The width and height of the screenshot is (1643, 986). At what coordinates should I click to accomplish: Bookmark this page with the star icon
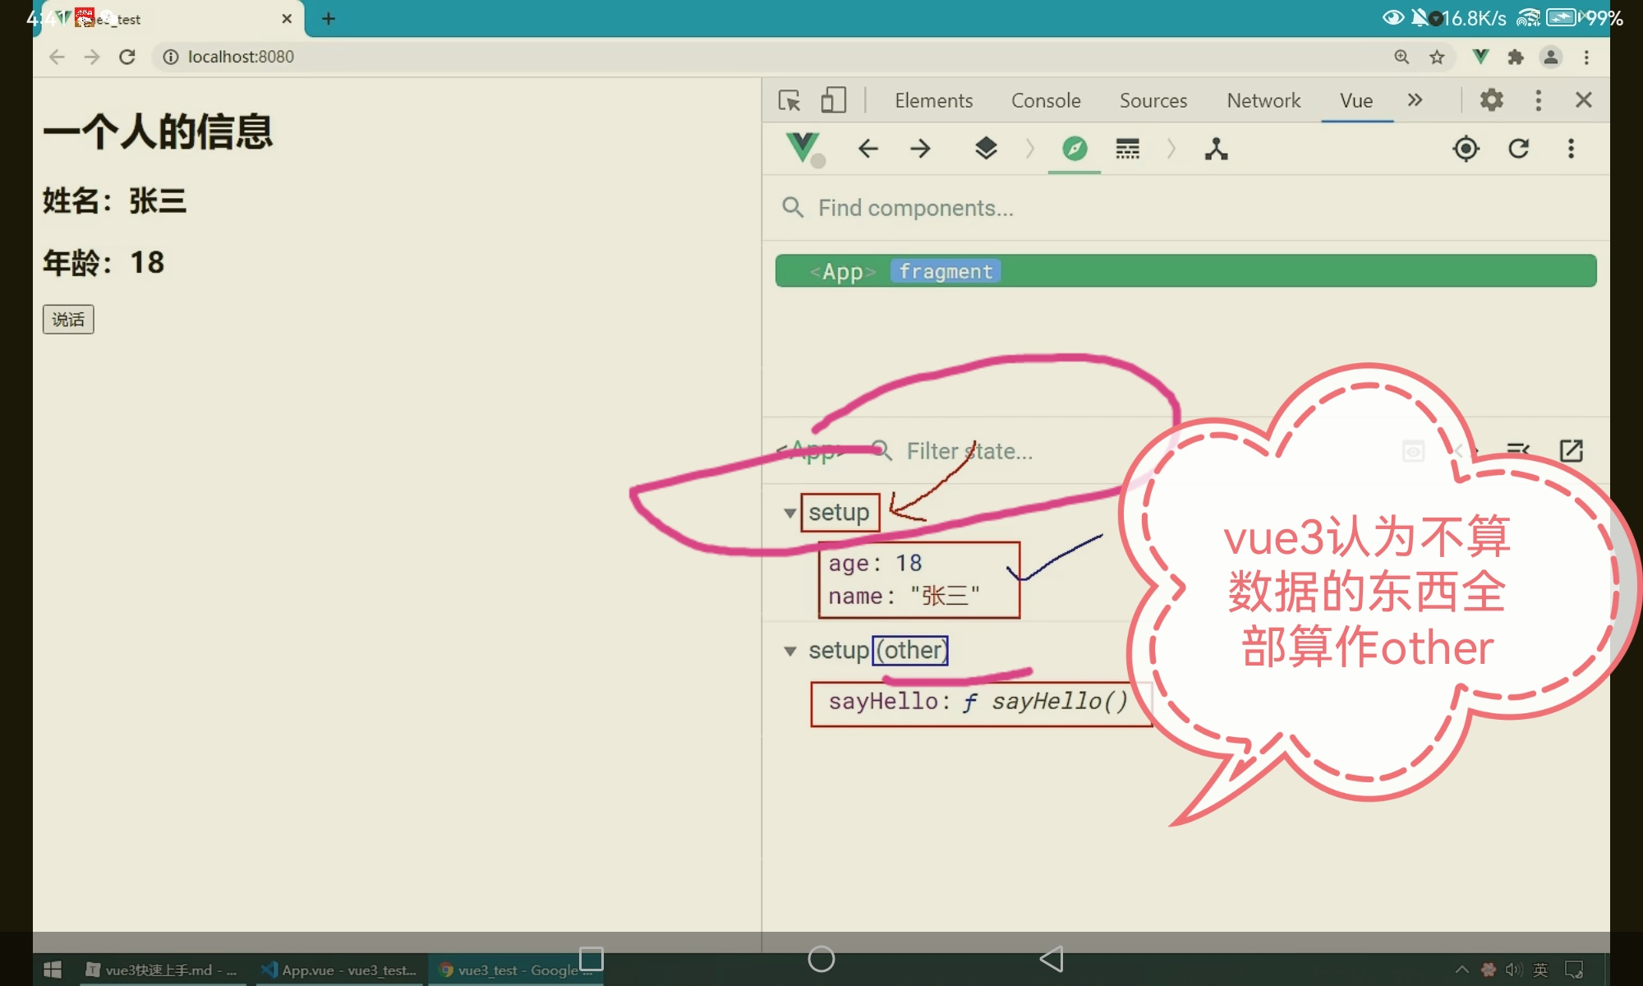click(x=1437, y=57)
